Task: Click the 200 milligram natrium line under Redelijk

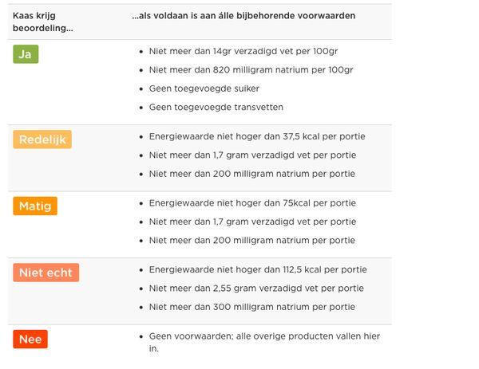Action: tap(252, 174)
